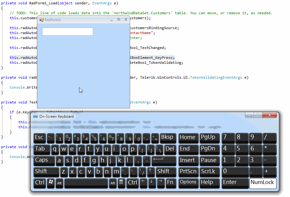Toggle the right Ctrl key
This screenshot has width=290, height=197.
click(132, 183)
